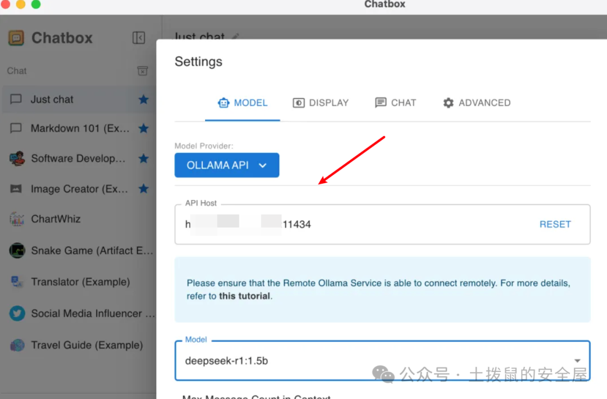Open the deepseek-r1:1.5b Model dropdown arrow
The height and width of the screenshot is (399, 607).
(577, 360)
